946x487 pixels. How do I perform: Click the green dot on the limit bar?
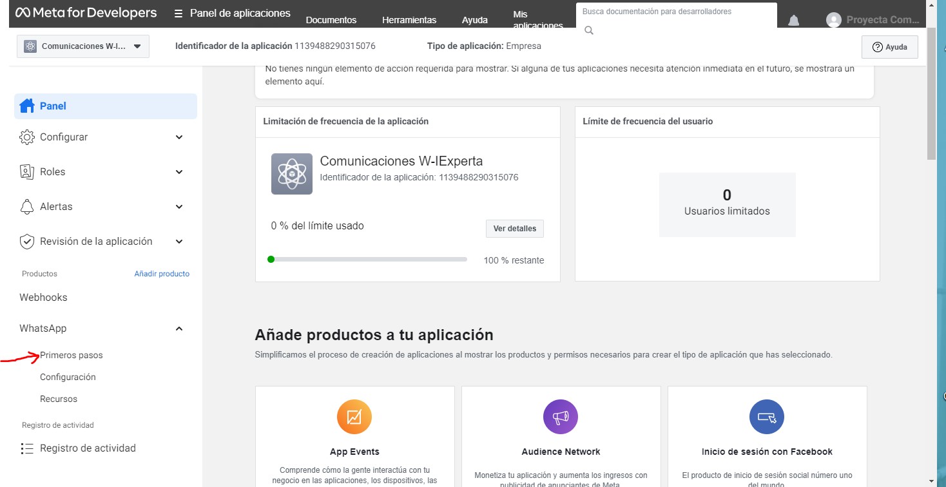[x=271, y=260]
